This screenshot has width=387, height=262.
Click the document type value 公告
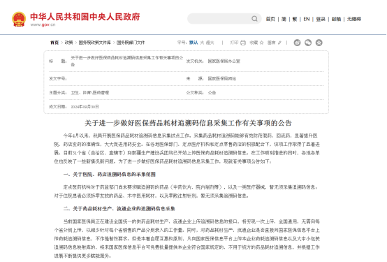pos(212,93)
